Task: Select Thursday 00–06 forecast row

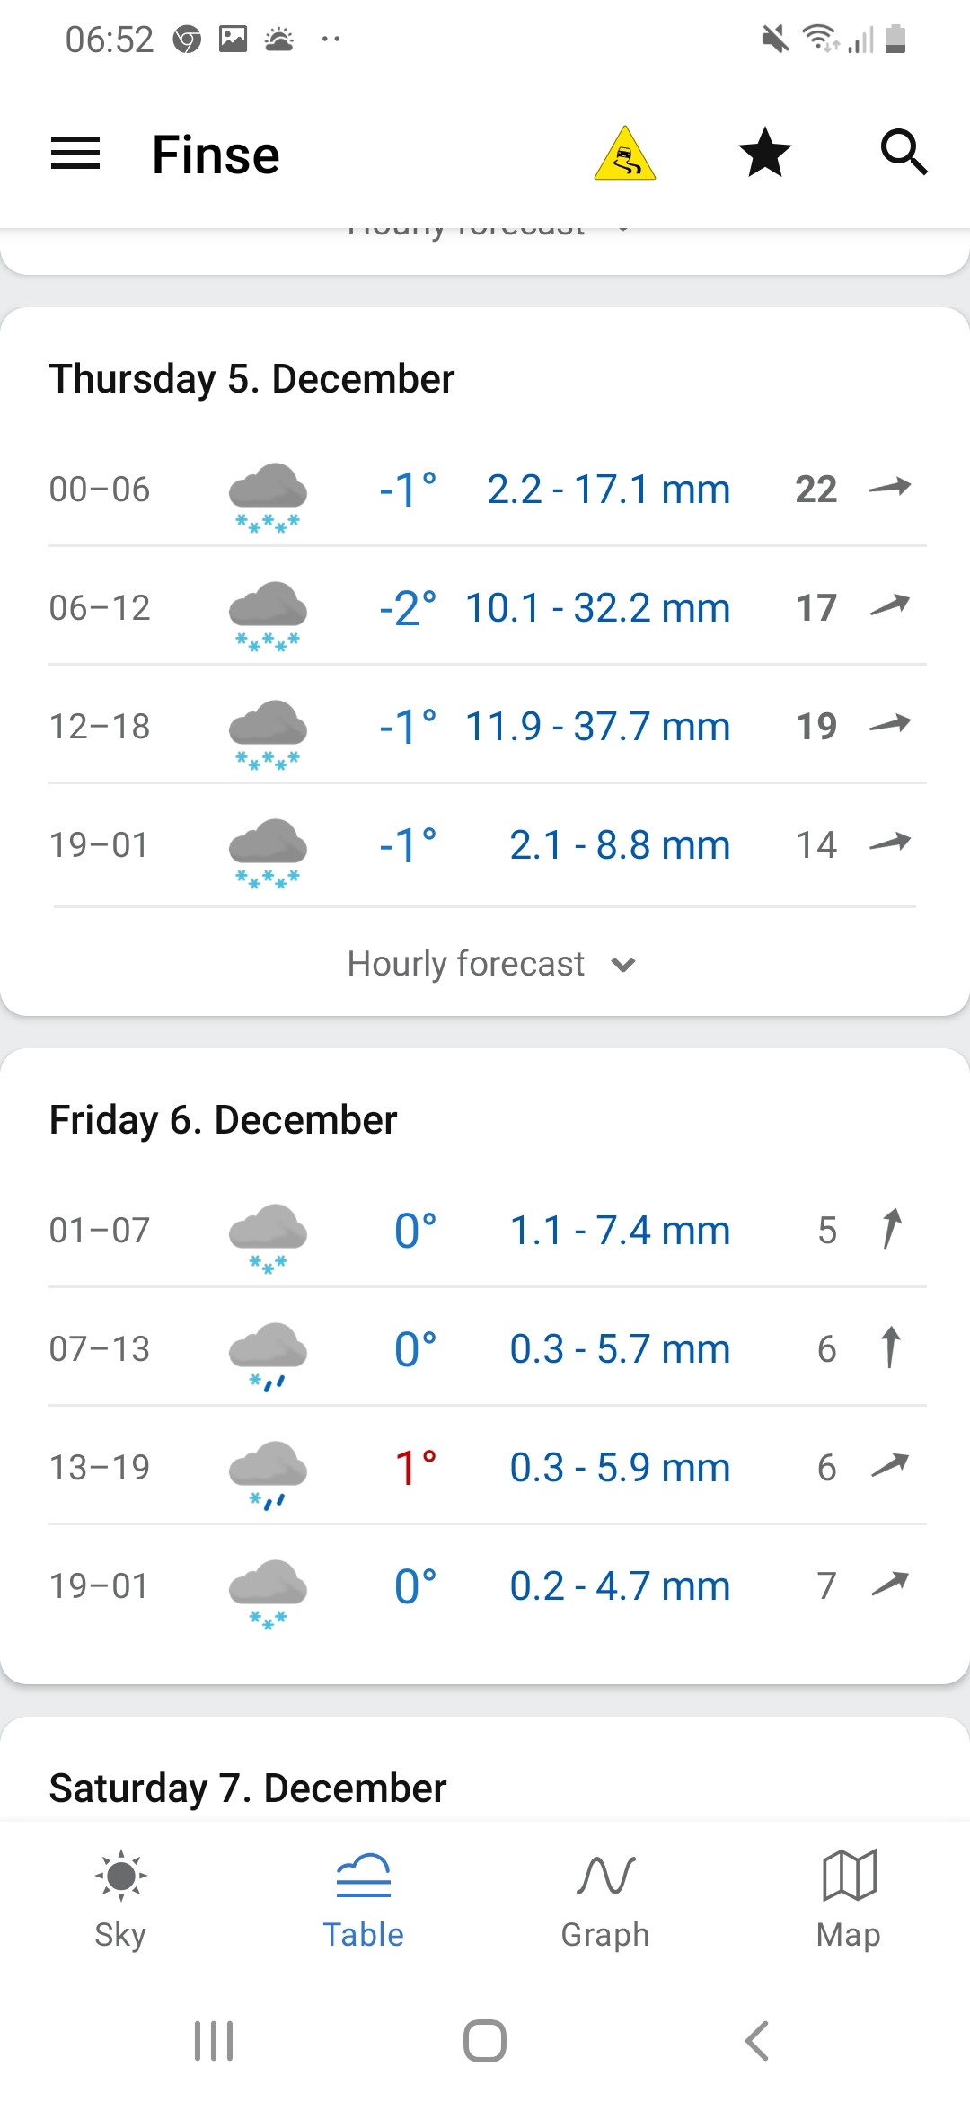Action: click(485, 490)
